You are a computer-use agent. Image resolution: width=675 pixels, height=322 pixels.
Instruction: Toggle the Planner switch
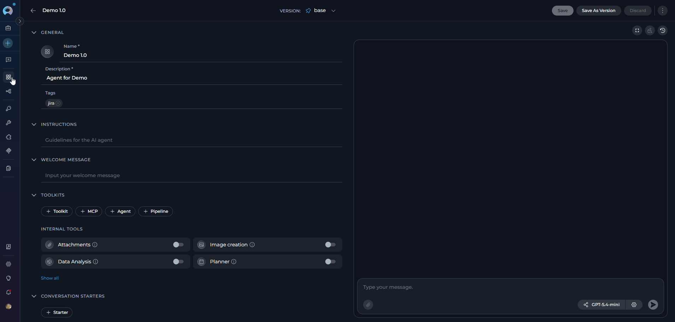(330, 262)
